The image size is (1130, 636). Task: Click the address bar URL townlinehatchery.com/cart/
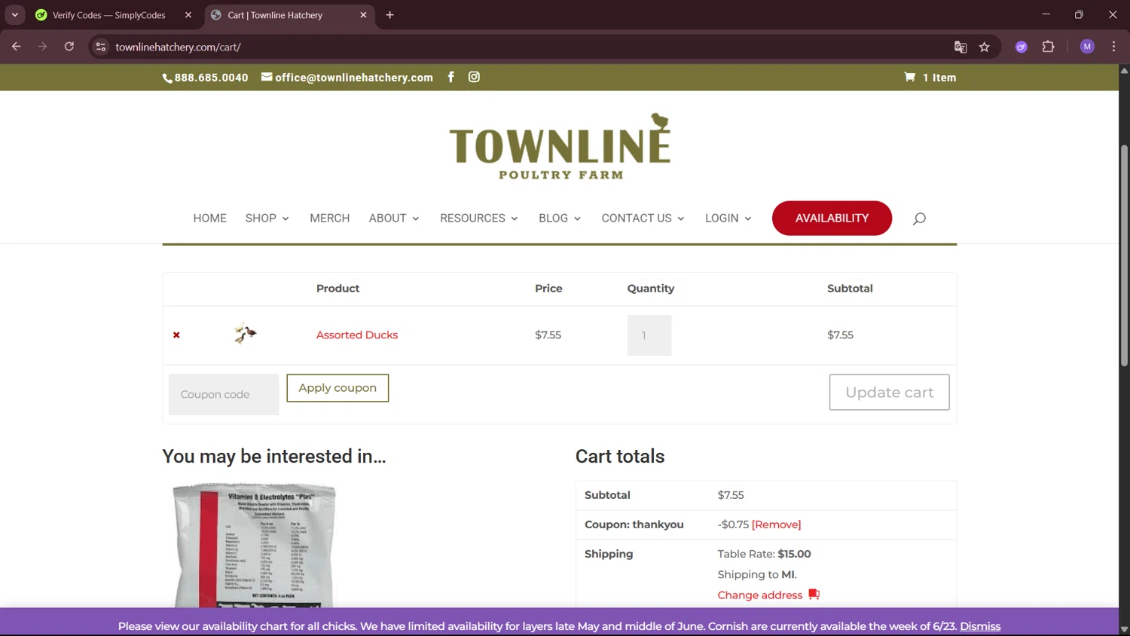tap(178, 47)
